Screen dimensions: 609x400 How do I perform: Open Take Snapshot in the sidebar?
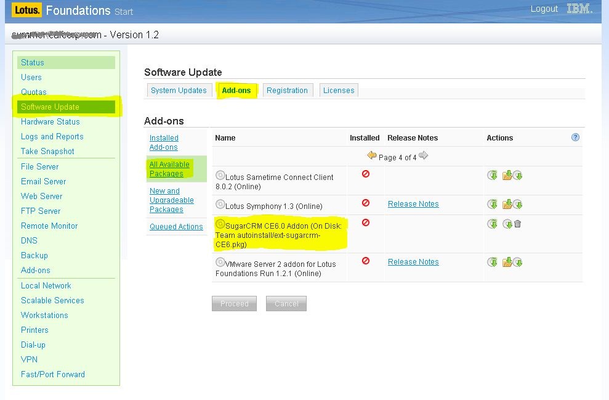pyautogui.click(x=47, y=151)
